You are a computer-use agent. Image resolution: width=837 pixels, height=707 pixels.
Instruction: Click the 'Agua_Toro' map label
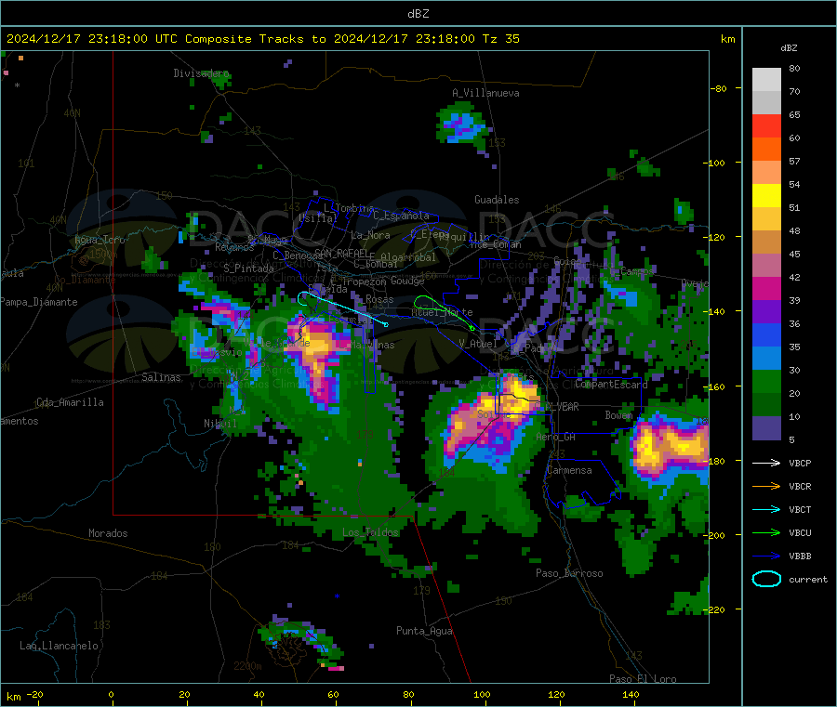(x=100, y=240)
